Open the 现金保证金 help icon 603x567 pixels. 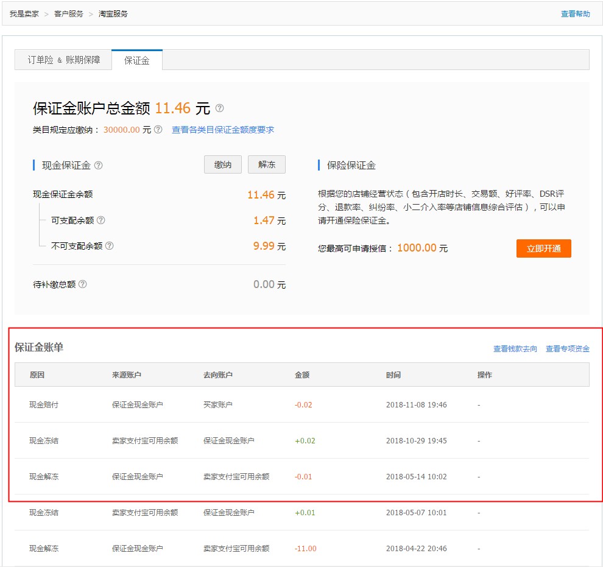point(99,164)
